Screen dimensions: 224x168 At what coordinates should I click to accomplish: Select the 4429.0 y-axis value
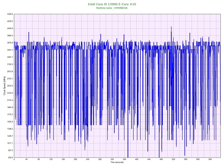pos(10,14)
